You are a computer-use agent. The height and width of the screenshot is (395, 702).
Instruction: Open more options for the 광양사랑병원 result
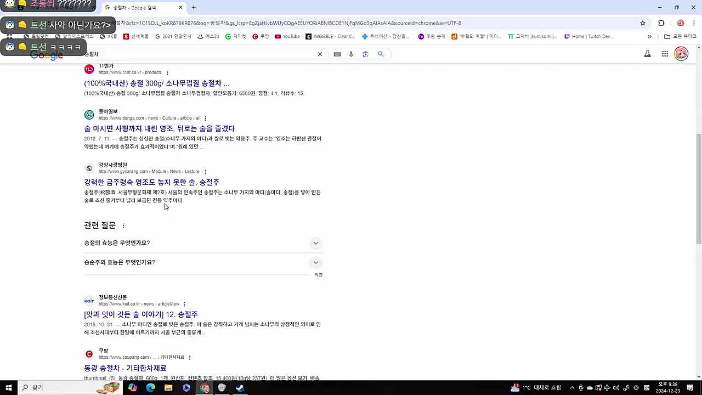[x=205, y=172]
